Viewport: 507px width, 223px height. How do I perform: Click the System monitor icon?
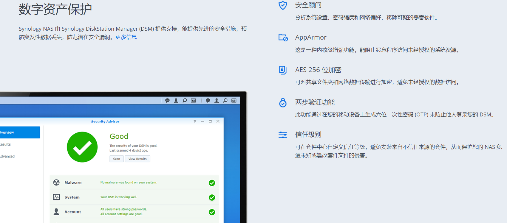tap(56, 197)
